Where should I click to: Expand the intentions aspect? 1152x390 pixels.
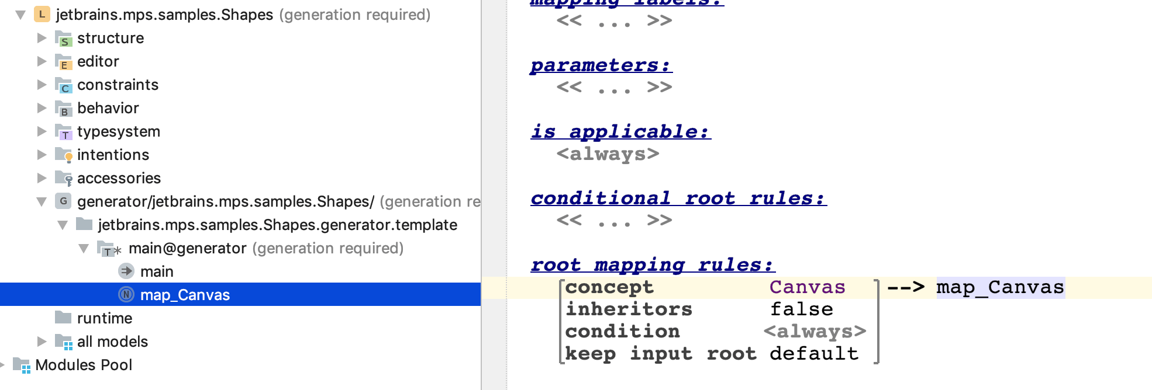coord(42,155)
